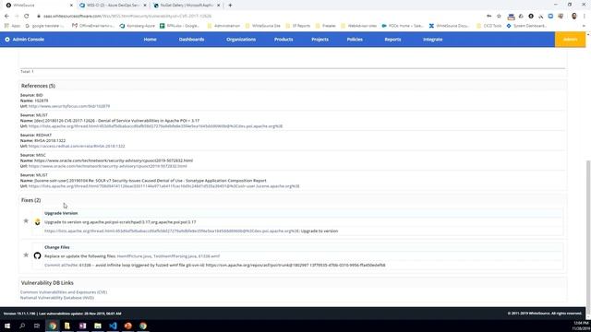Open the Dashboards menu
The width and height of the screenshot is (591, 332).
tap(191, 39)
